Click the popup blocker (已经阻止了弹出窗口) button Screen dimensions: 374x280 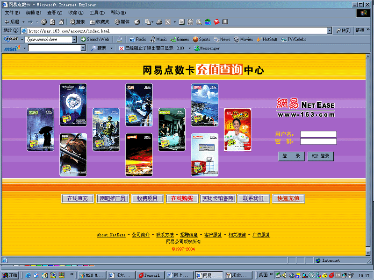click(x=151, y=48)
